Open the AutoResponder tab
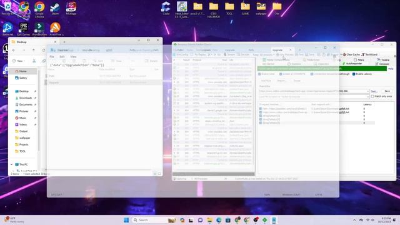400x225 pixels. point(352,64)
